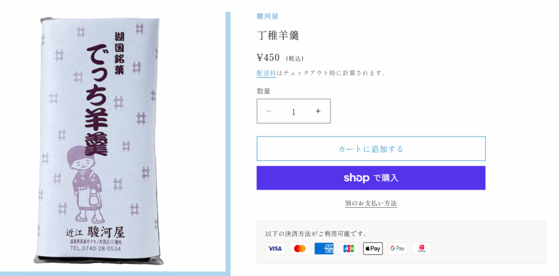Click the PayPay payment icon
559x276 pixels.
click(422, 249)
